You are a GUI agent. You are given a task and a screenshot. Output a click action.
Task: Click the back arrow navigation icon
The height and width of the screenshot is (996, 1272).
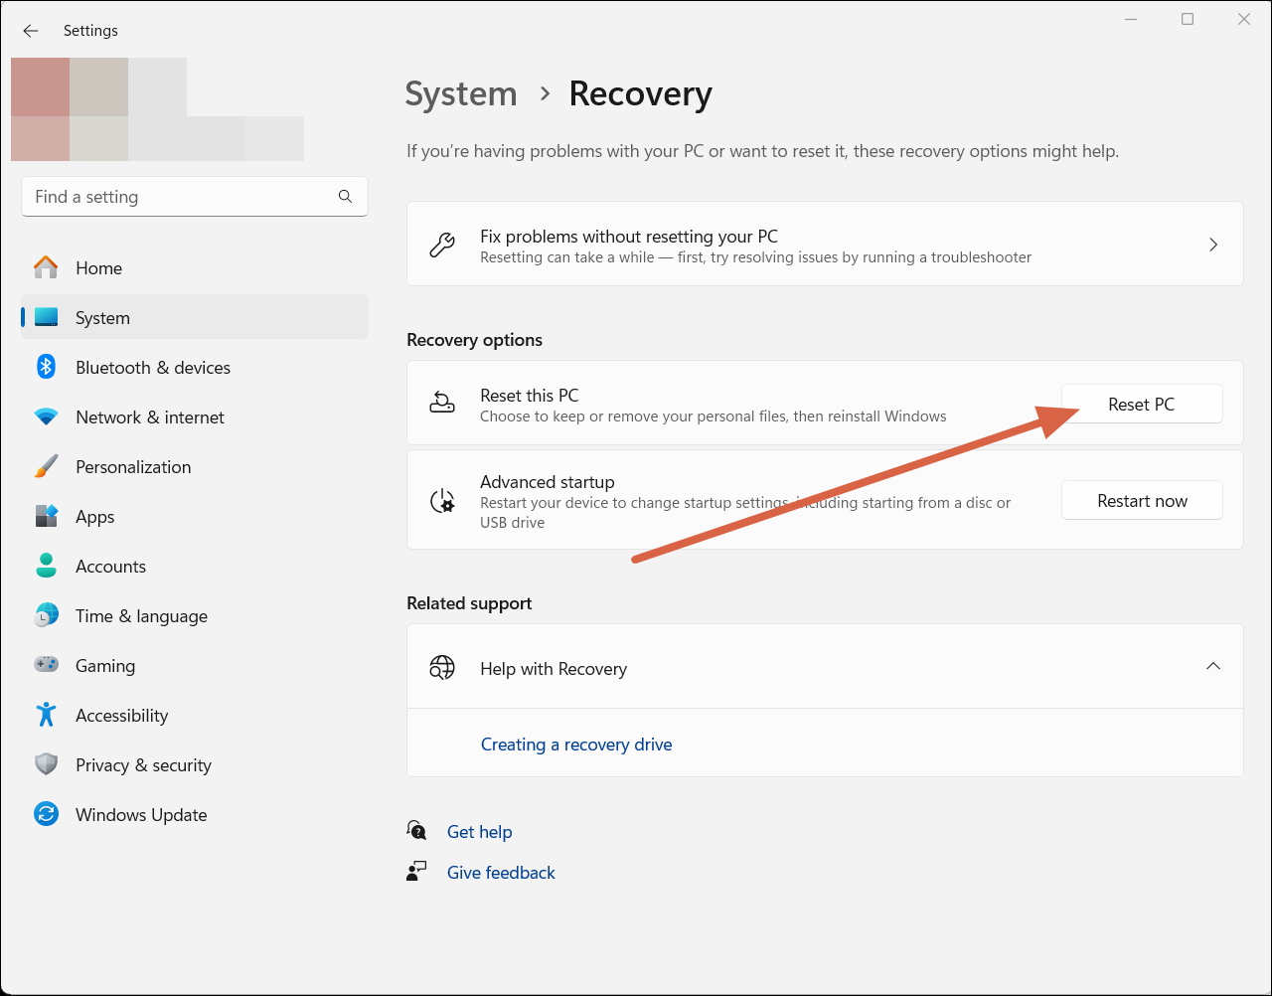coord(30,30)
